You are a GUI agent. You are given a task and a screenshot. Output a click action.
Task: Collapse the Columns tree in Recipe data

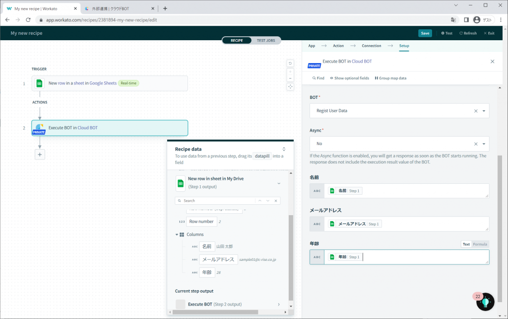[177, 235]
